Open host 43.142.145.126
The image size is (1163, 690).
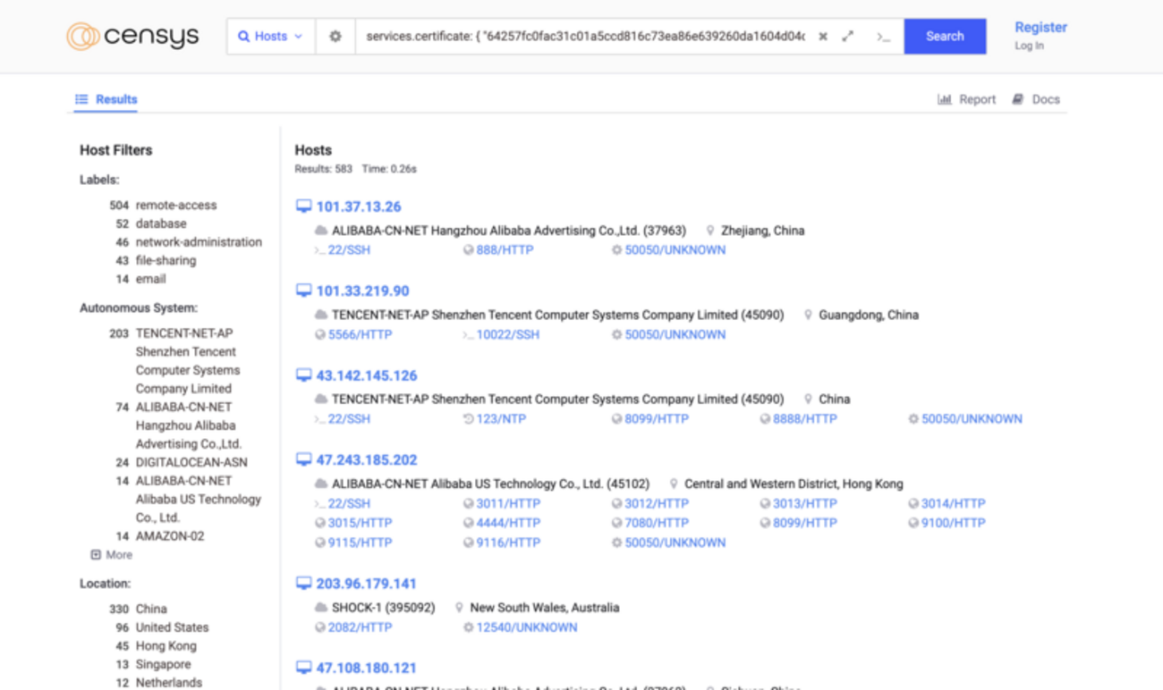click(x=367, y=375)
